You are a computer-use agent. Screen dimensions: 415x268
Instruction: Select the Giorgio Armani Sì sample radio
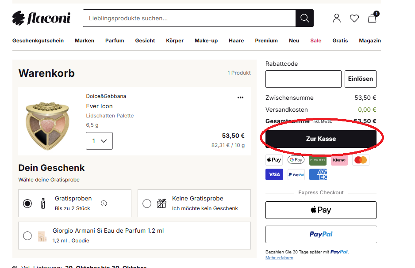pyautogui.click(x=27, y=235)
